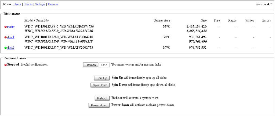
Task: Click the disk2 temperature 37°C
Action: [x=166, y=48]
